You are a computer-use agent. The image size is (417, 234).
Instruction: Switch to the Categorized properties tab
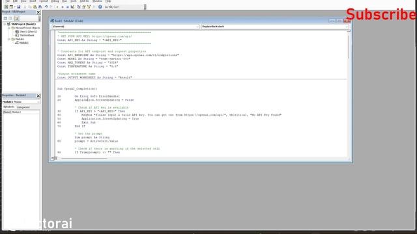pyautogui.click(x=23, y=107)
